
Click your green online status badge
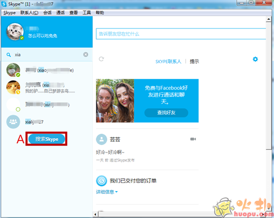pyautogui.click(x=22, y=38)
